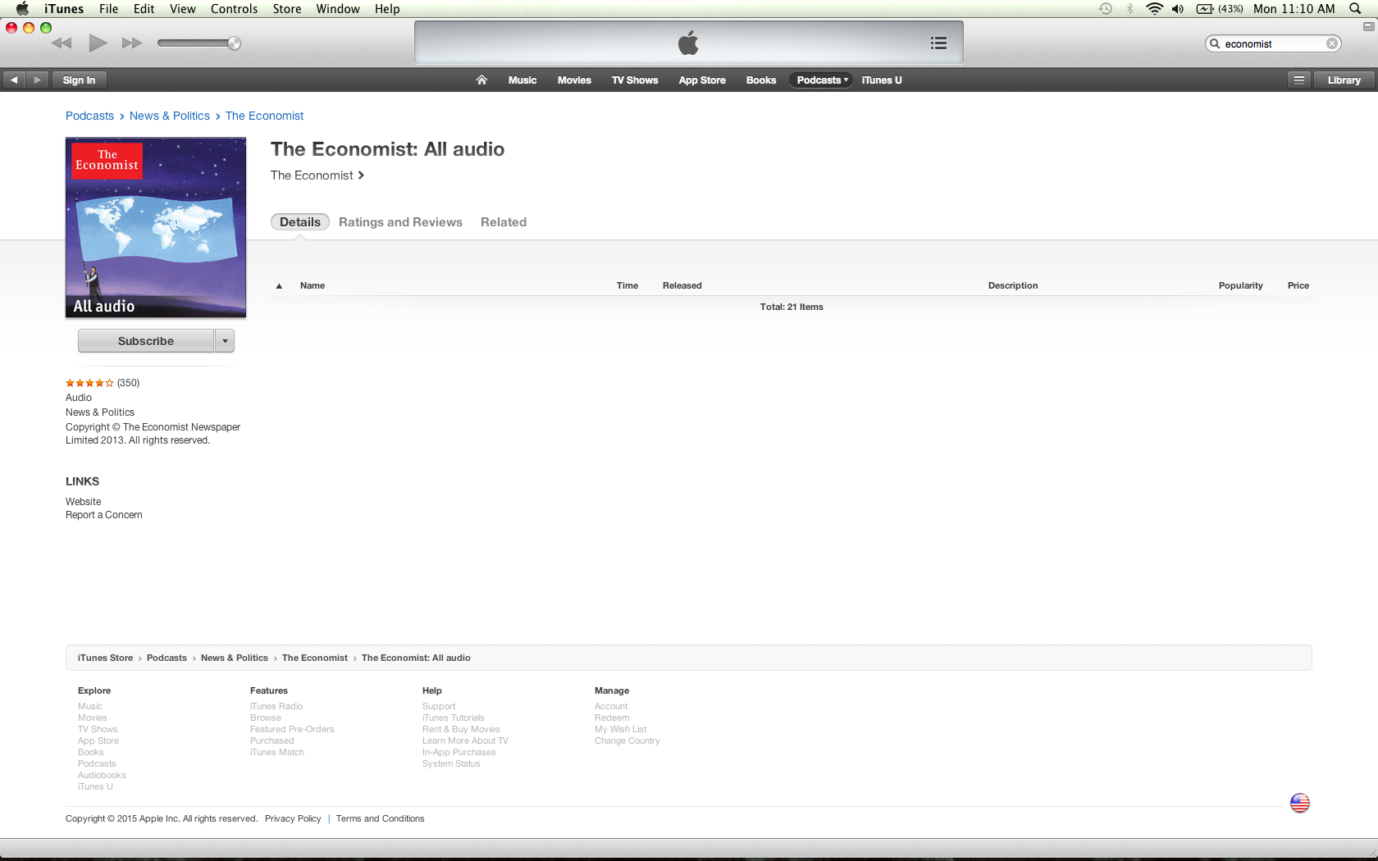
Task: Sort episodes by Released column
Action: point(682,285)
